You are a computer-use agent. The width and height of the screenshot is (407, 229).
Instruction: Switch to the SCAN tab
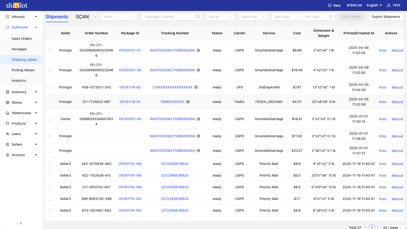(x=82, y=17)
